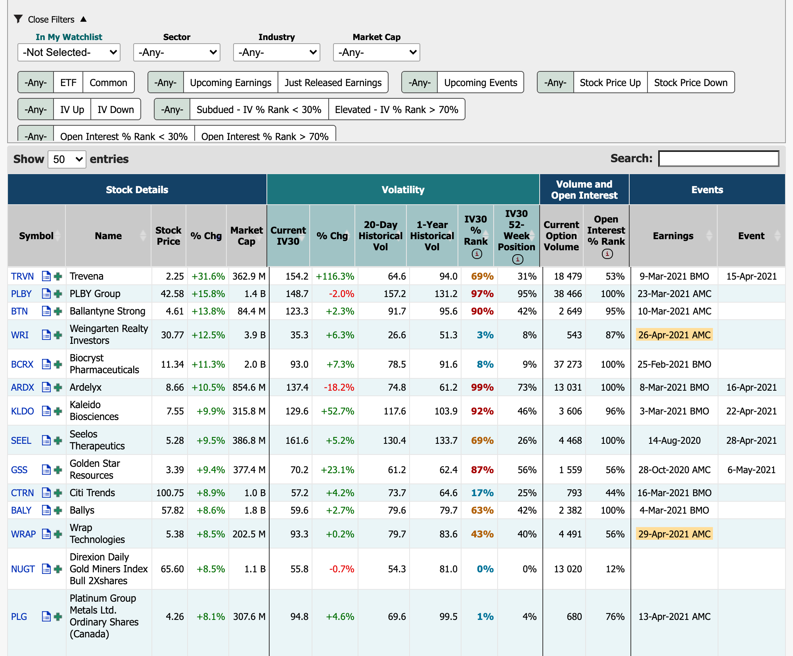Viewport: 793px width, 656px height.
Task: Add TRVN to watchlist with plus icon
Action: [58, 276]
